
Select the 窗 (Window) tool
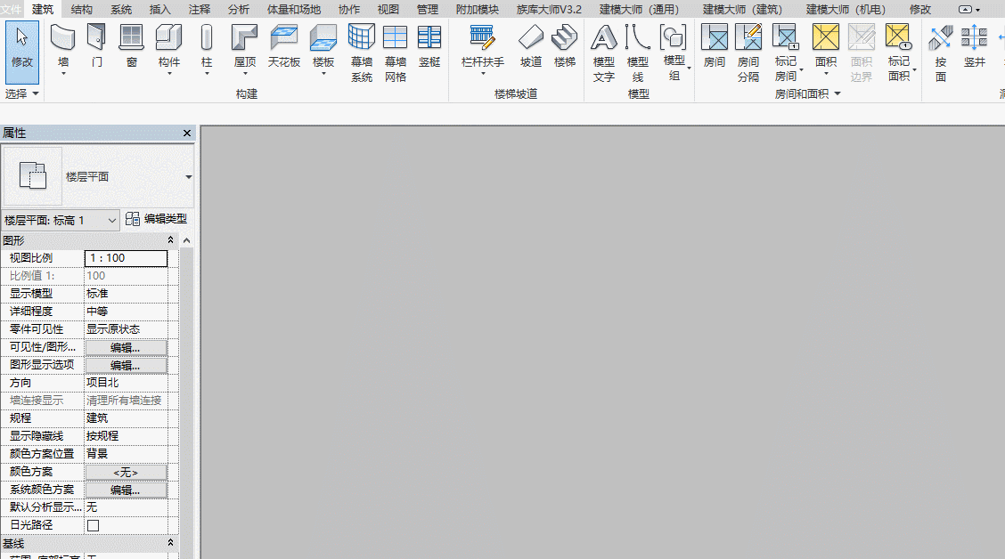(x=131, y=46)
